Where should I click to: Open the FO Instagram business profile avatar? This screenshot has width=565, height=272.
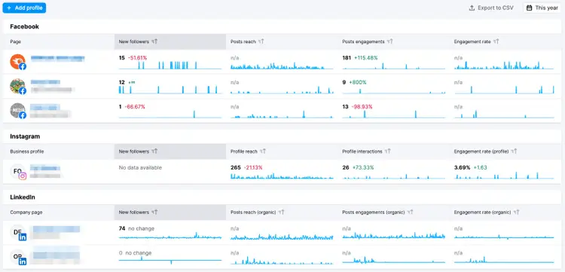tap(17, 172)
